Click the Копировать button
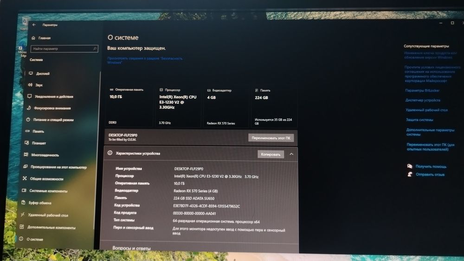 click(271, 154)
